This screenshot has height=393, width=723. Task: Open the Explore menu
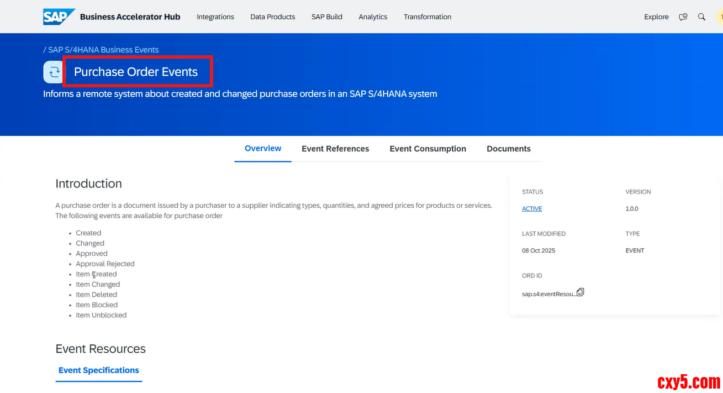656,17
